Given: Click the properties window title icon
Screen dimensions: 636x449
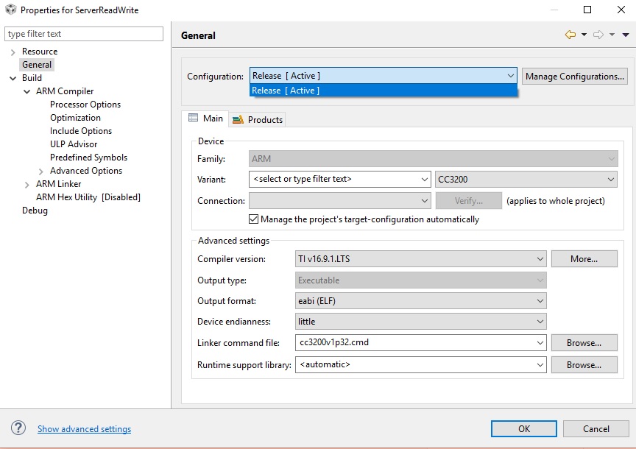Looking at the screenshot, I should 10,10.
